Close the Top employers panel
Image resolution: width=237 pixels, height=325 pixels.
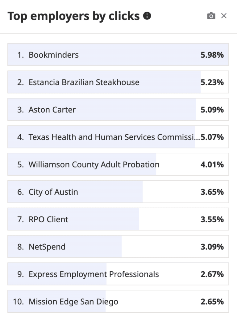coord(224,16)
